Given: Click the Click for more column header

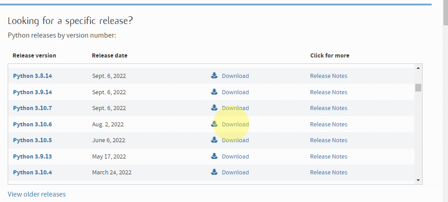Looking at the screenshot, I should pyautogui.click(x=330, y=56).
